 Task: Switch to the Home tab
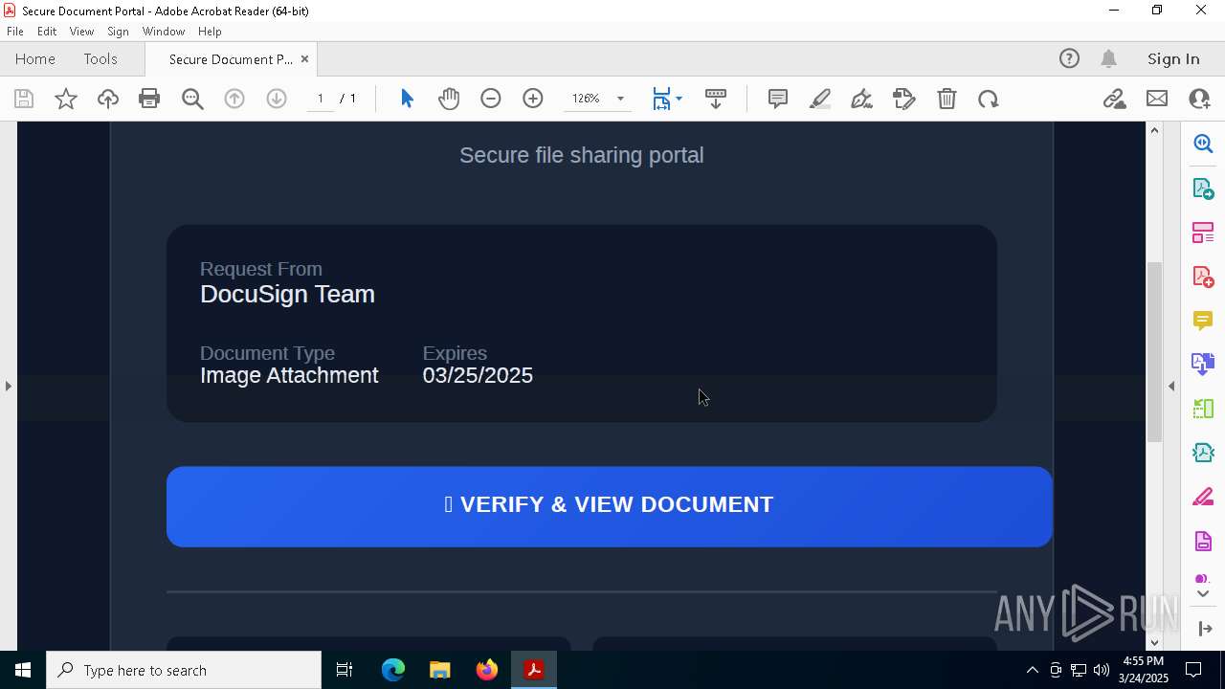click(x=35, y=58)
